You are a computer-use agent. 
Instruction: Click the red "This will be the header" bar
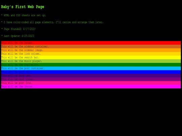click(x=91, y=43)
